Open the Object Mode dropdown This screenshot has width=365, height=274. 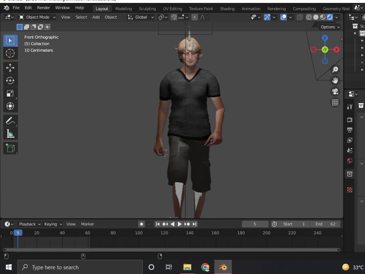[x=37, y=17]
